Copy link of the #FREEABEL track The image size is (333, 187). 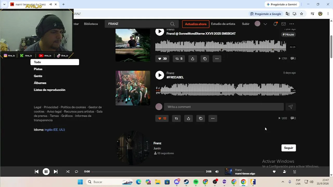pos(201,118)
